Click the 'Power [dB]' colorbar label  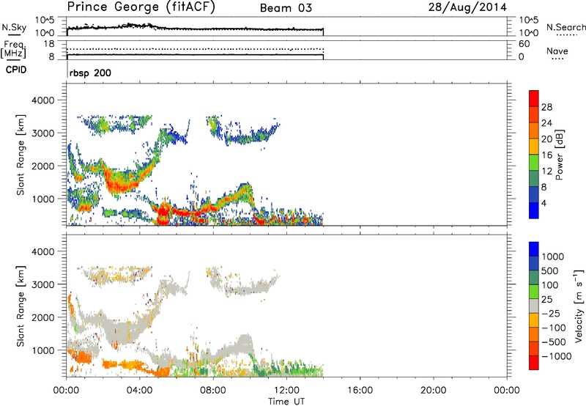[x=560, y=155]
